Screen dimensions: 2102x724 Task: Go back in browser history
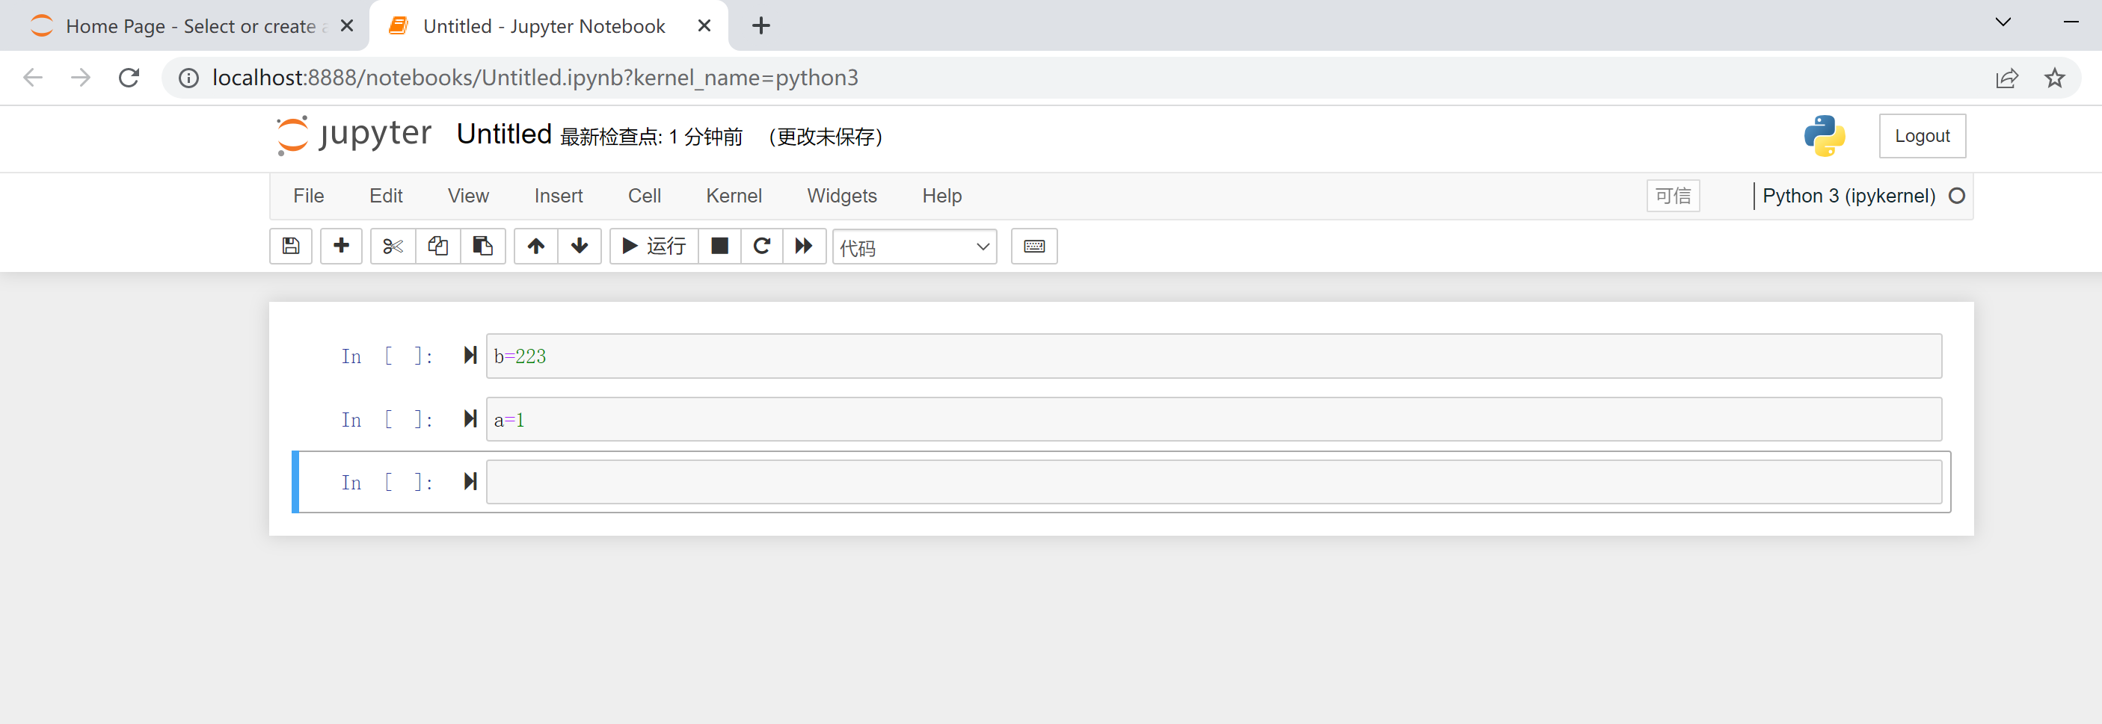coord(33,78)
